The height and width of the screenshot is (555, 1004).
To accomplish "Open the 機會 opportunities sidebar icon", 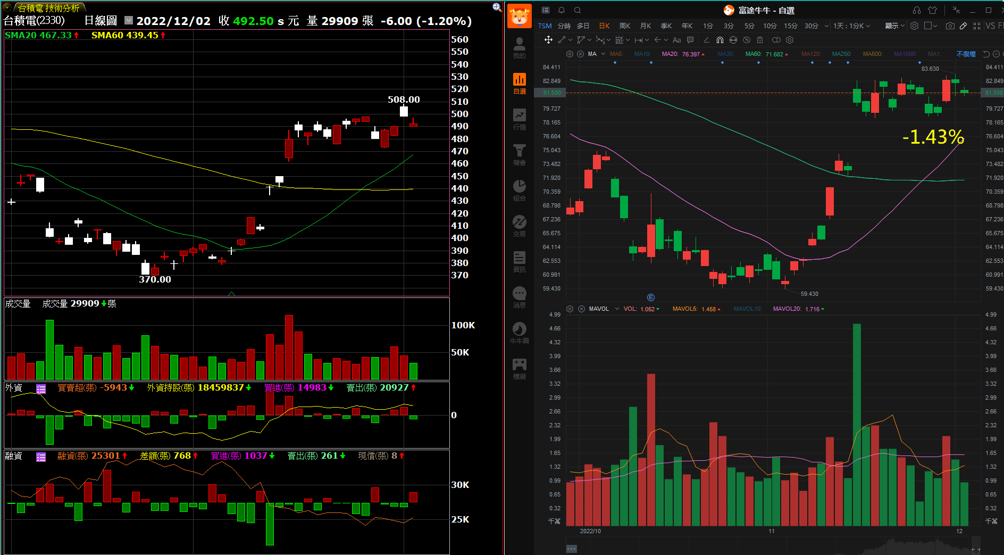I will pyautogui.click(x=520, y=155).
